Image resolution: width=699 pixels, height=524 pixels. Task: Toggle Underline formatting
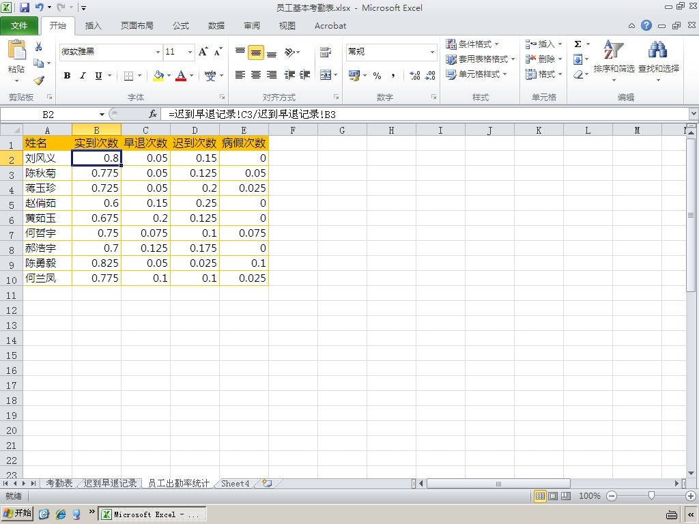[98, 75]
